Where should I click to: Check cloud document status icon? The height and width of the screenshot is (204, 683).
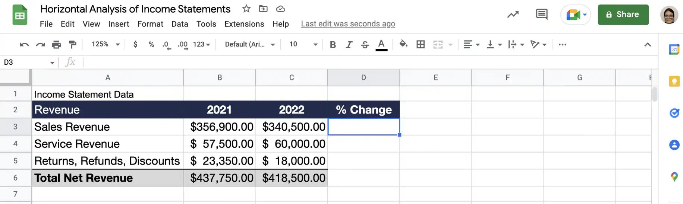pos(280,9)
